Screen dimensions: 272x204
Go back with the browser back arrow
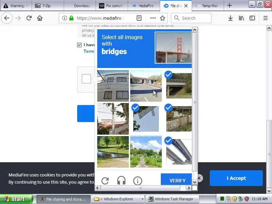point(7,18)
